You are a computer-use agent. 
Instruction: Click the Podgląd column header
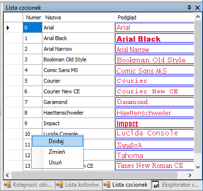[x=154, y=17]
